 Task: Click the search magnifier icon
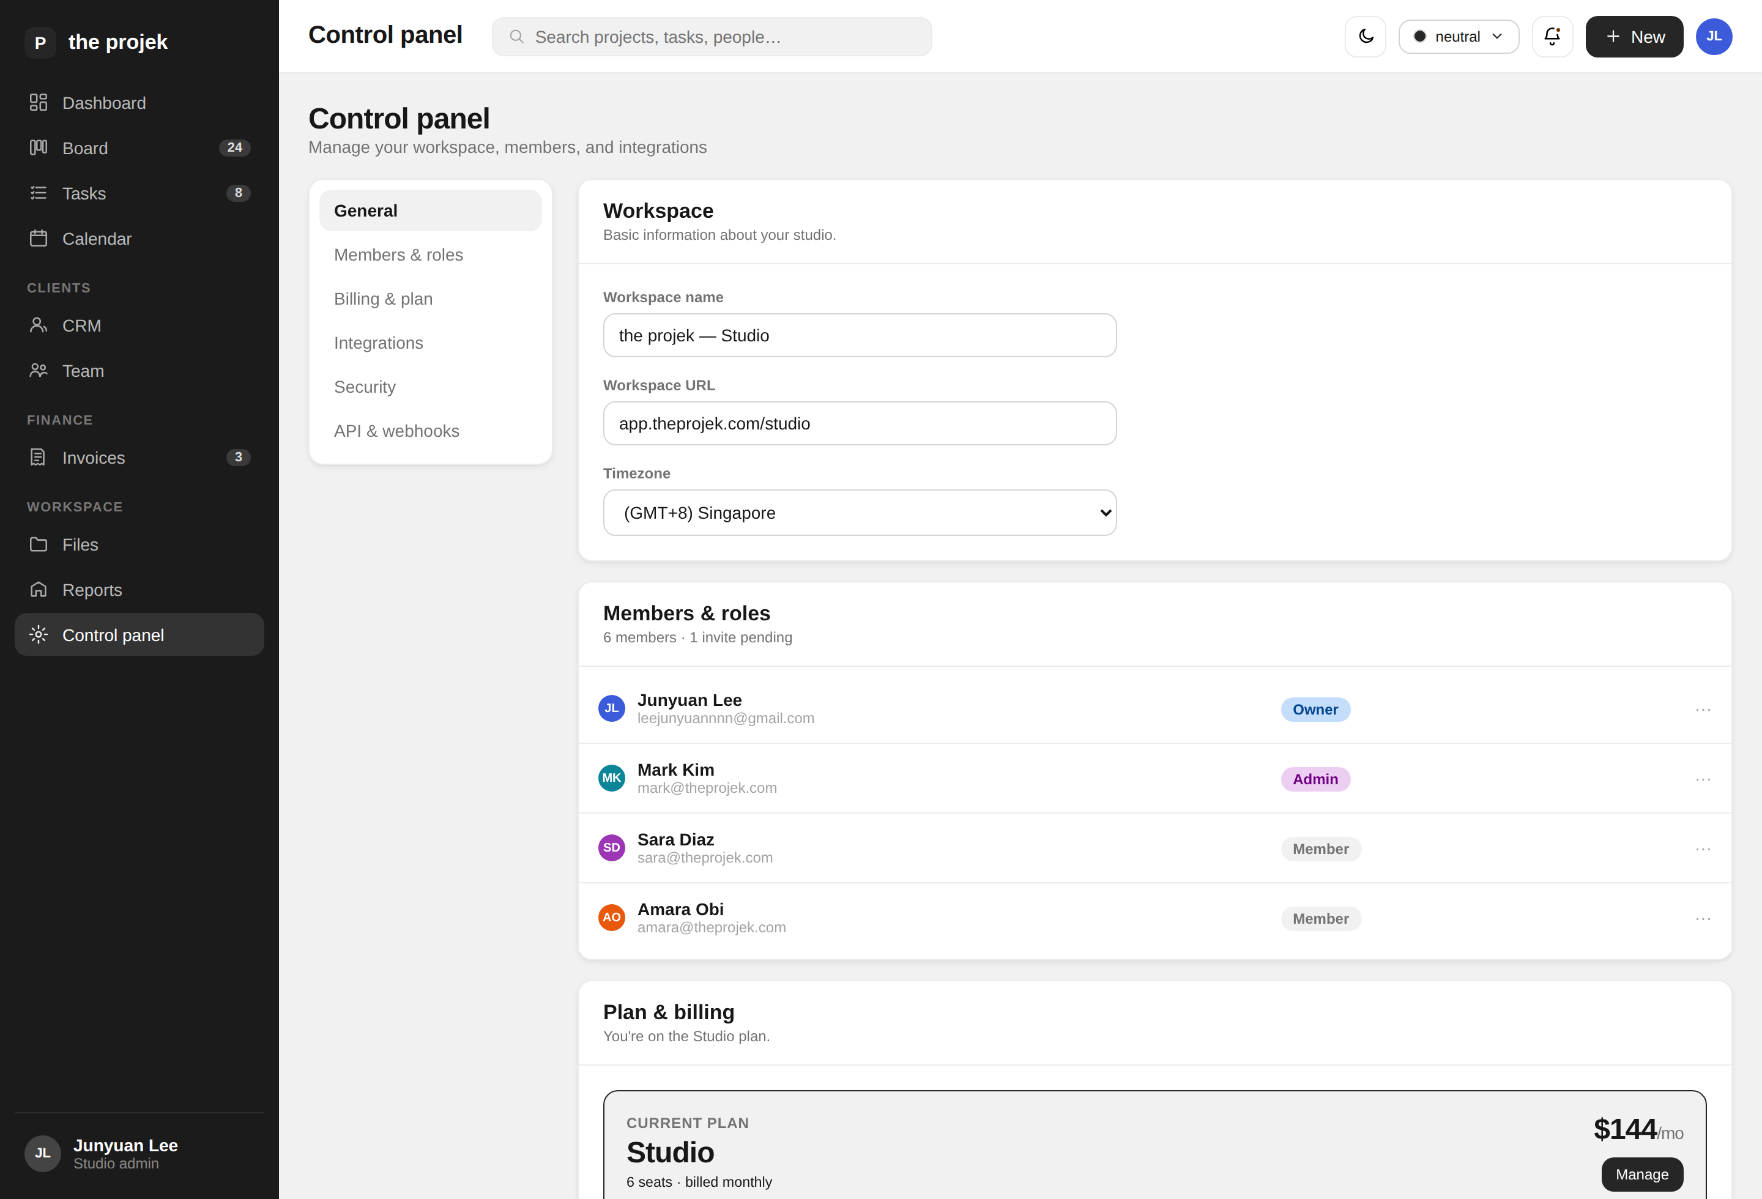click(516, 36)
